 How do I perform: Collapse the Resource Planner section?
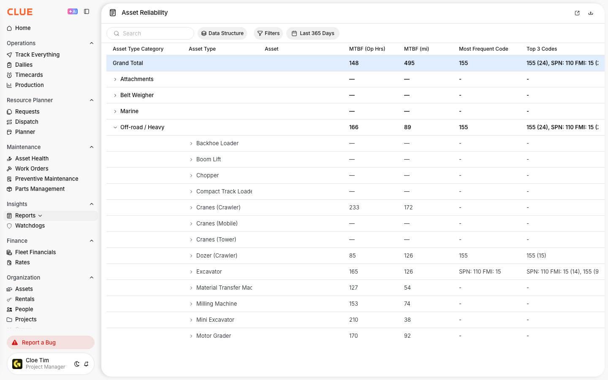pyautogui.click(x=92, y=100)
